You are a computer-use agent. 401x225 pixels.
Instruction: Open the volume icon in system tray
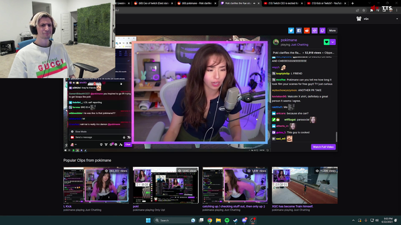coord(377,221)
